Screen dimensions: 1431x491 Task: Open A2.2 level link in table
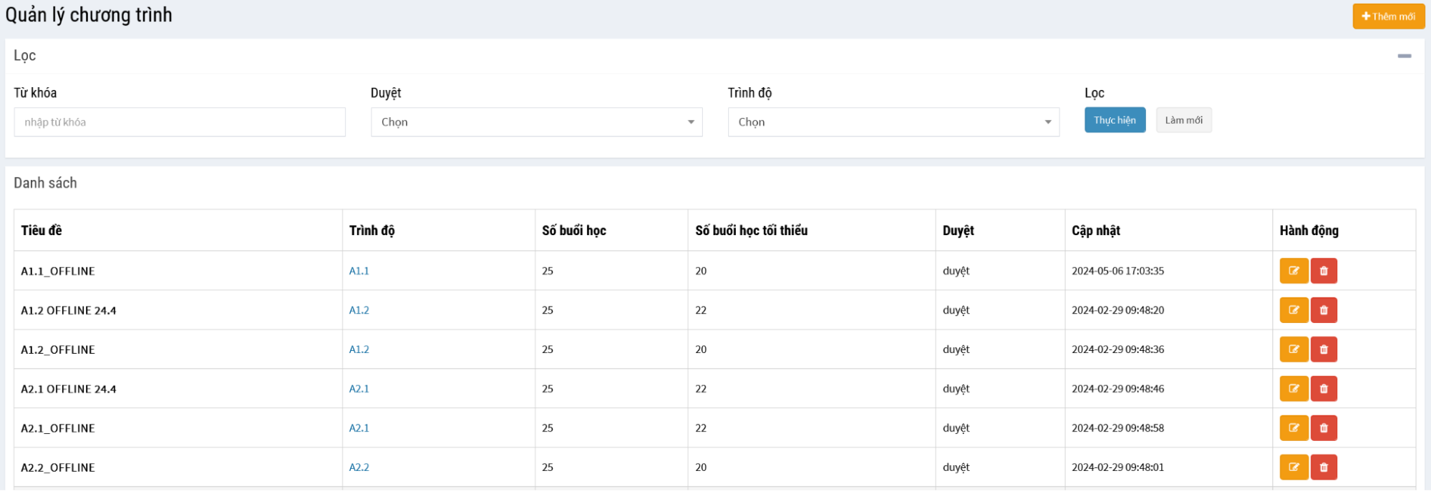tap(359, 467)
